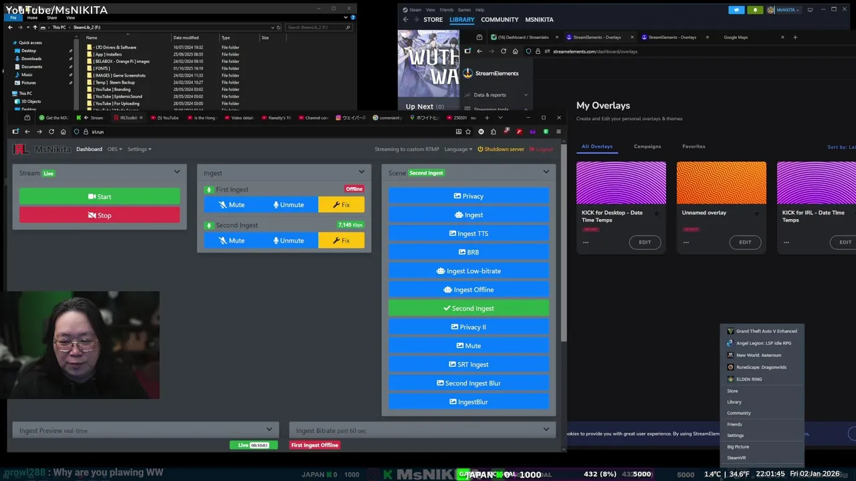Viewport: 856px width, 481px height.
Task: Open the Campaigns tab in My Overlays
Action: pyautogui.click(x=647, y=146)
